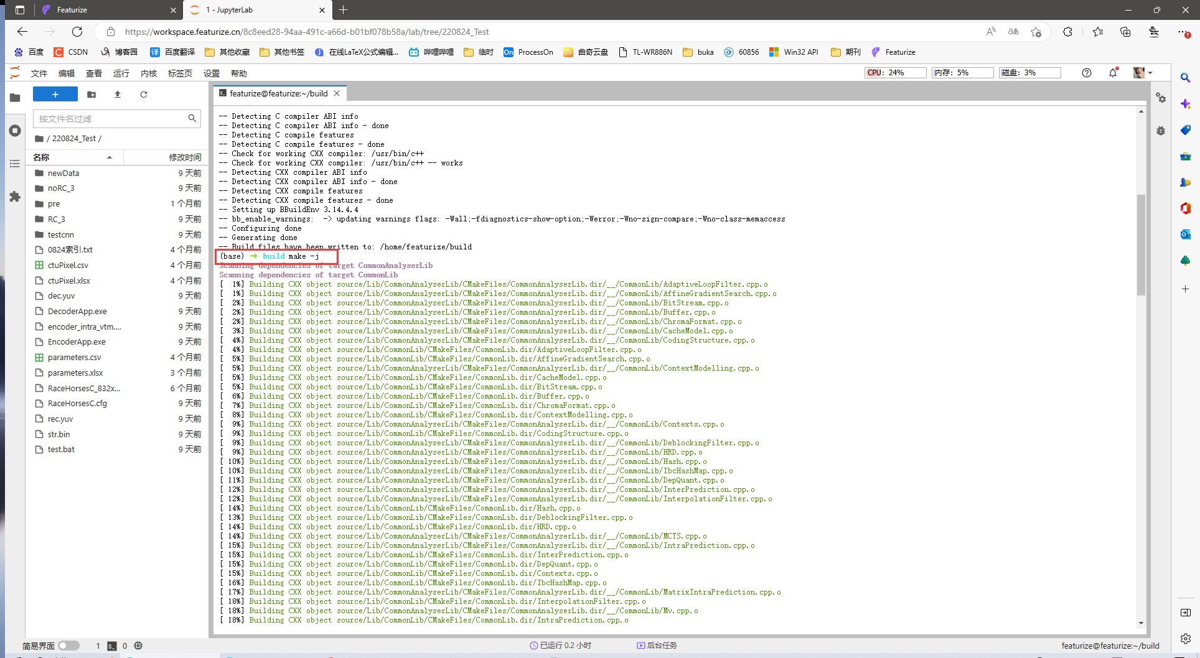Image resolution: width=1200 pixels, height=658 pixels.
Task: Upload files icon in file browser
Action: [118, 95]
